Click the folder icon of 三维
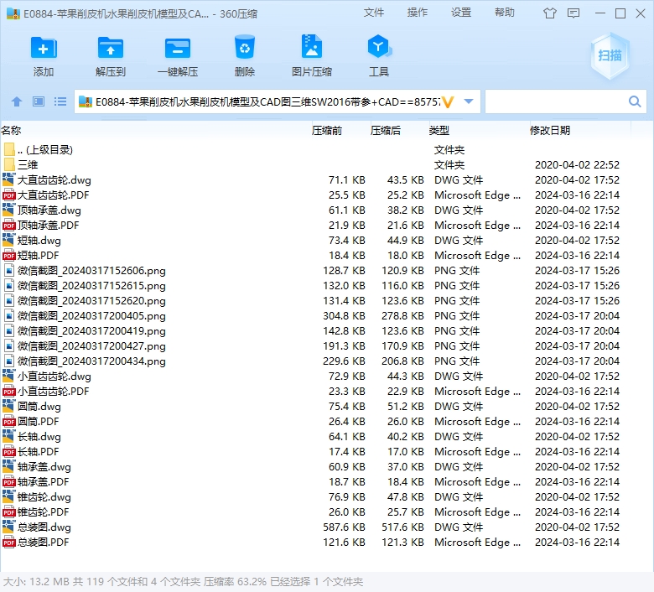 (8, 164)
